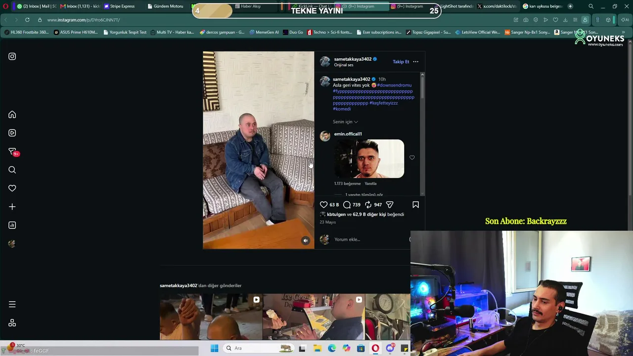Open the Windows Start menu

click(214, 348)
